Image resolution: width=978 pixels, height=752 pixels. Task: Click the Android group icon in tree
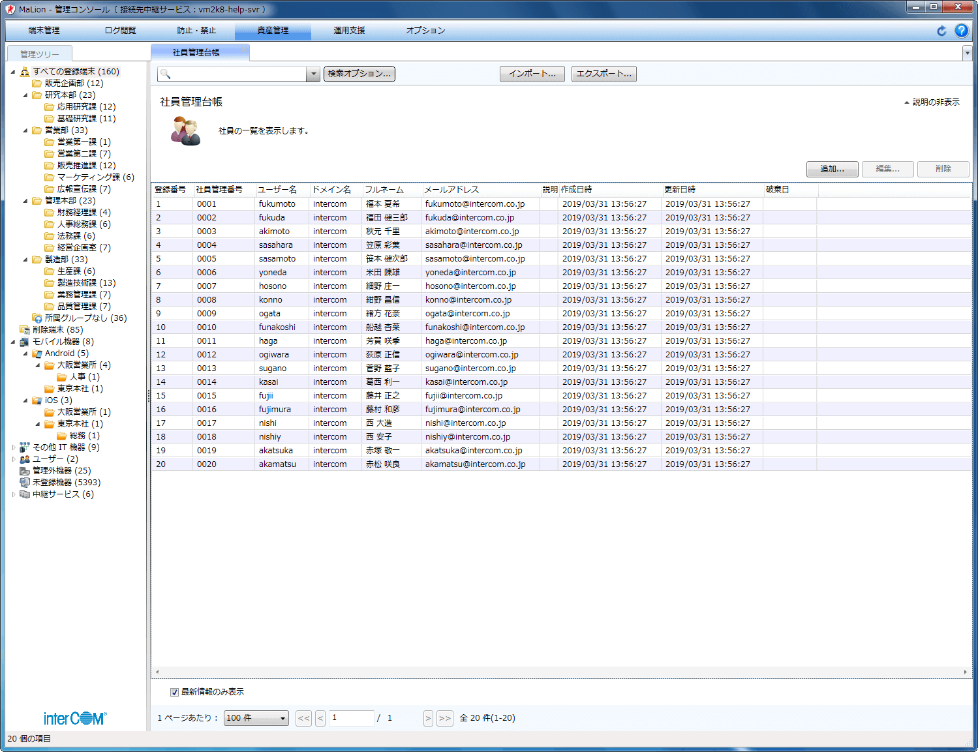[37, 353]
